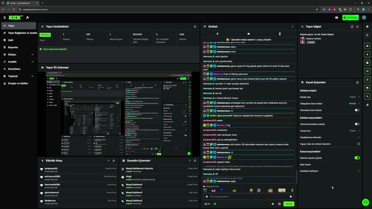Image resolution: width=372 pixels, height=209 pixels.
Task: Click the chat scrollbar thumb
Action: click(296, 176)
